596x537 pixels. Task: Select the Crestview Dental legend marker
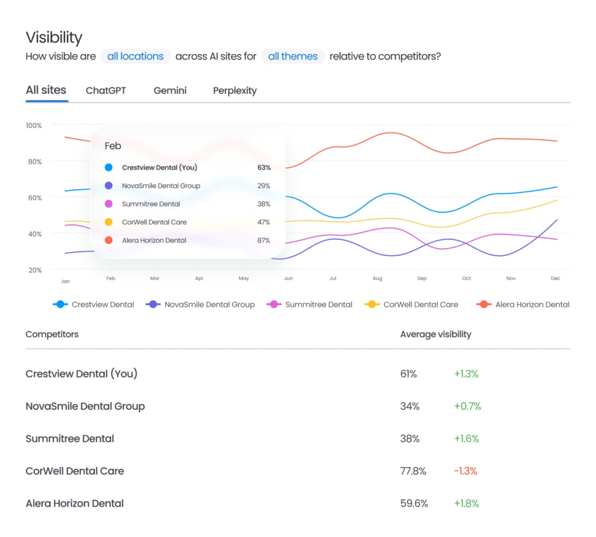coord(61,304)
